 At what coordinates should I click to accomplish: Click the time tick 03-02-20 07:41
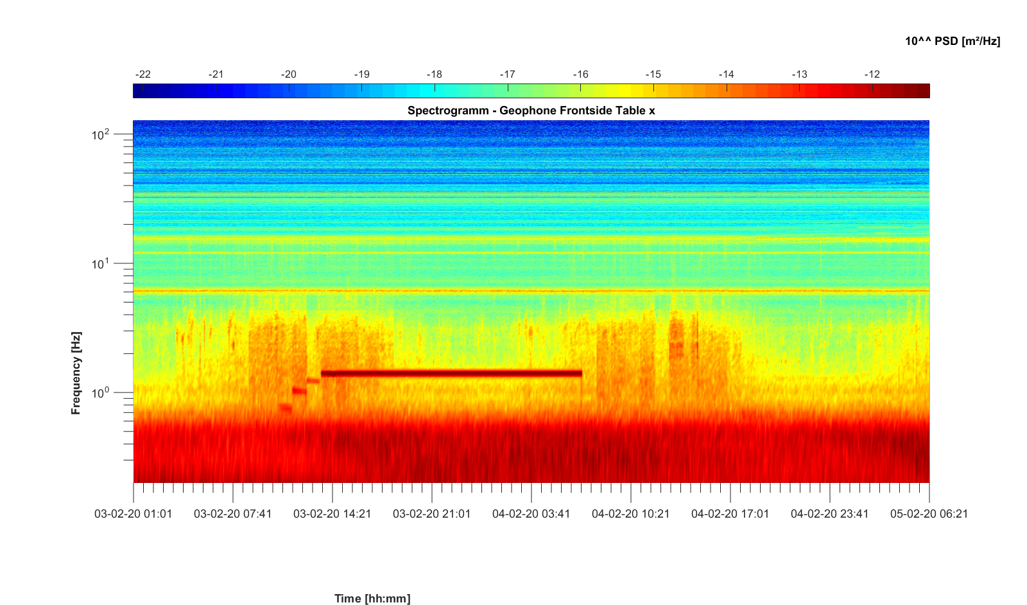pos(233,514)
